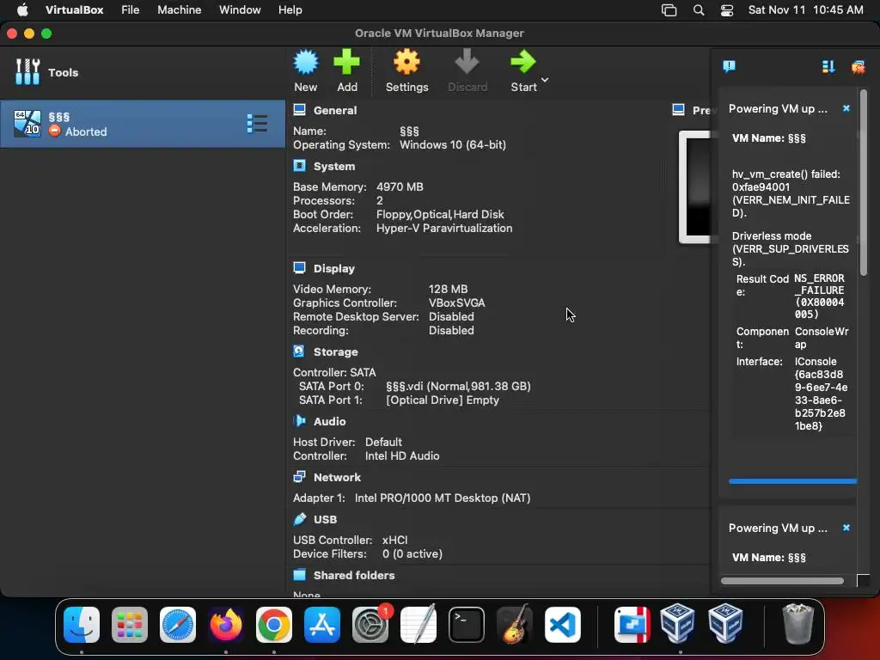Click the Discard state arrow icon
This screenshot has width=880, height=660.
click(x=467, y=62)
